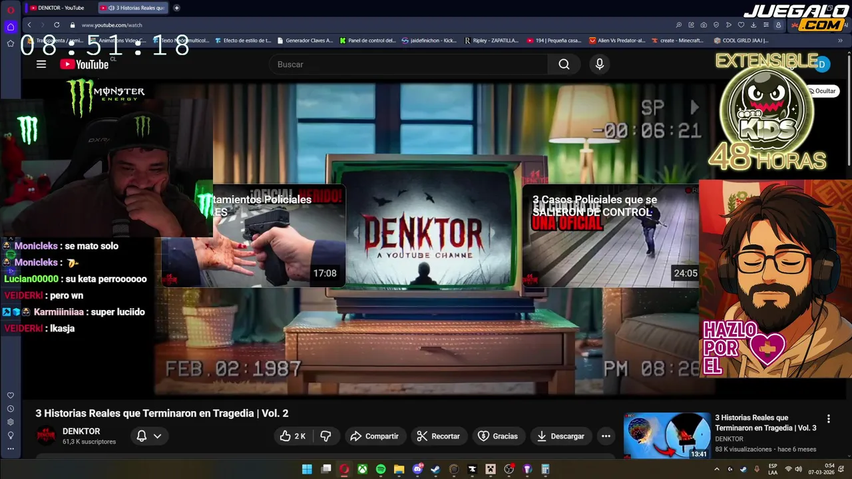Open settings gear in the Opera sidebar
This screenshot has height=479, width=852.
coord(11,422)
